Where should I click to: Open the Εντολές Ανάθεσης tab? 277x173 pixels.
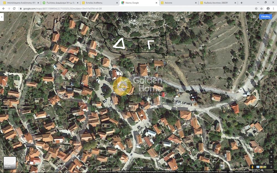click(94, 3)
